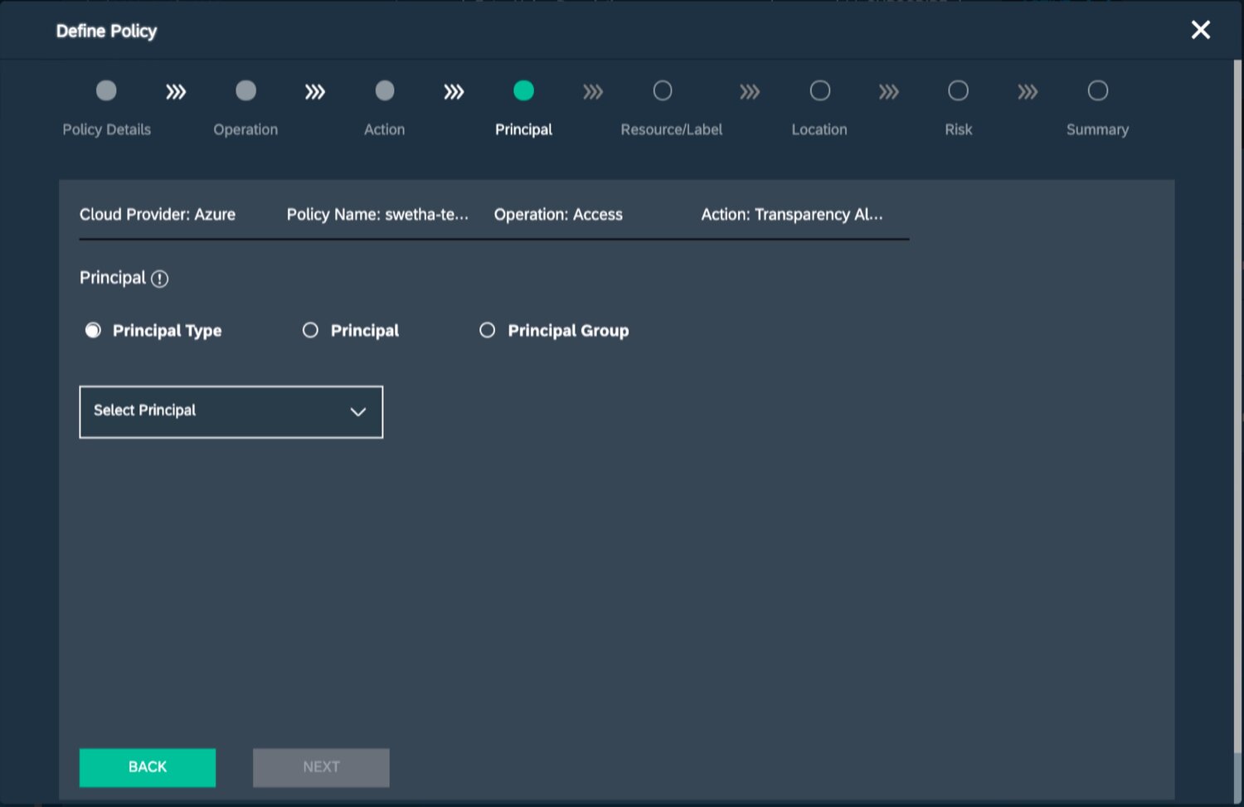Click the Summary step circle icon

tap(1097, 90)
